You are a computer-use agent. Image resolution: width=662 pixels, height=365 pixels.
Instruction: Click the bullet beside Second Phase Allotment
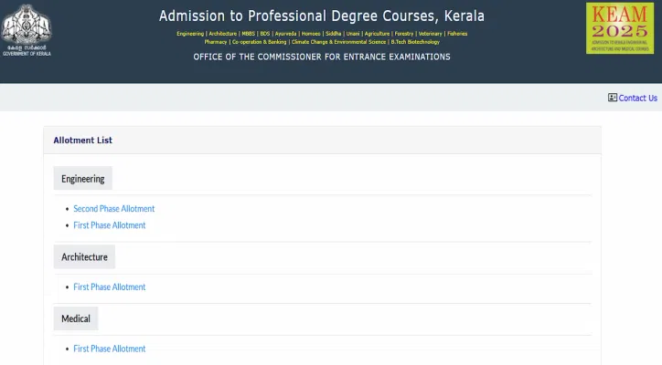[x=67, y=209]
